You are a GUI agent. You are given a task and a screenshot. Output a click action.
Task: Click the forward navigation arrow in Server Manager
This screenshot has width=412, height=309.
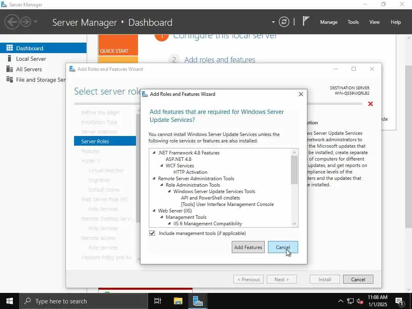tap(26, 22)
